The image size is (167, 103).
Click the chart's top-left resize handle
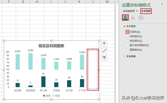point(4,41)
